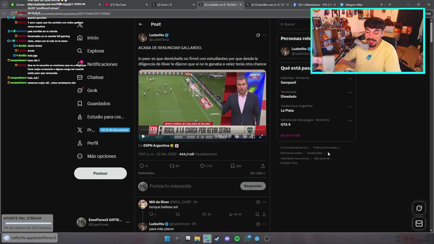Open the Relevante sort dropdown
434x244 pixels.
click(147, 173)
